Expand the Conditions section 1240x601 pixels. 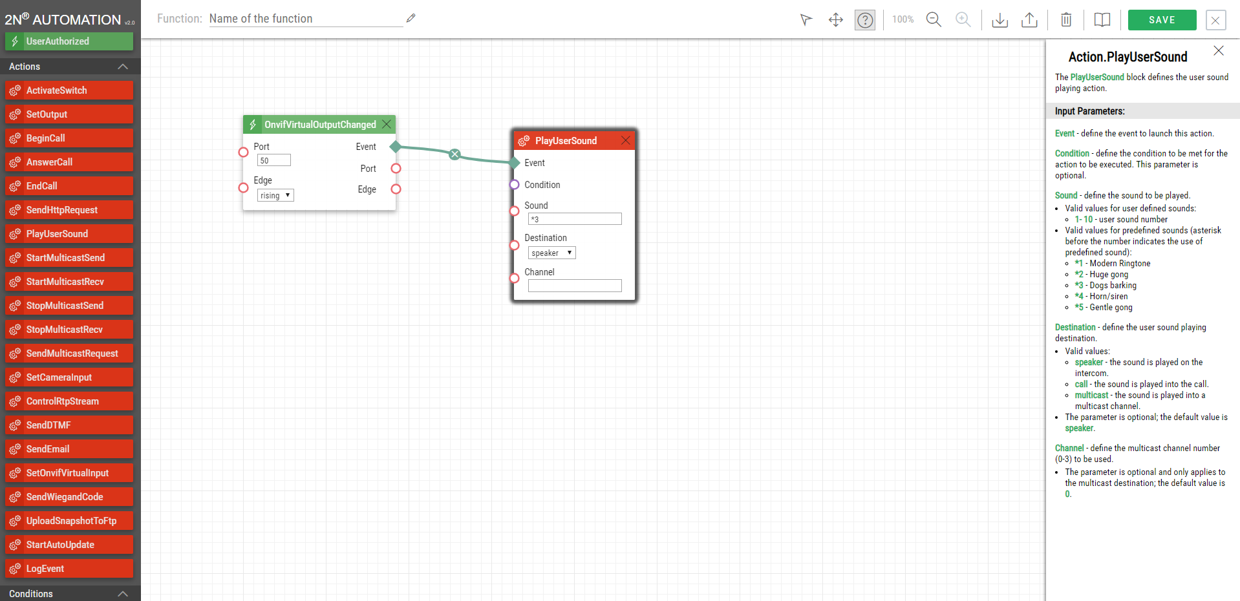click(x=123, y=593)
